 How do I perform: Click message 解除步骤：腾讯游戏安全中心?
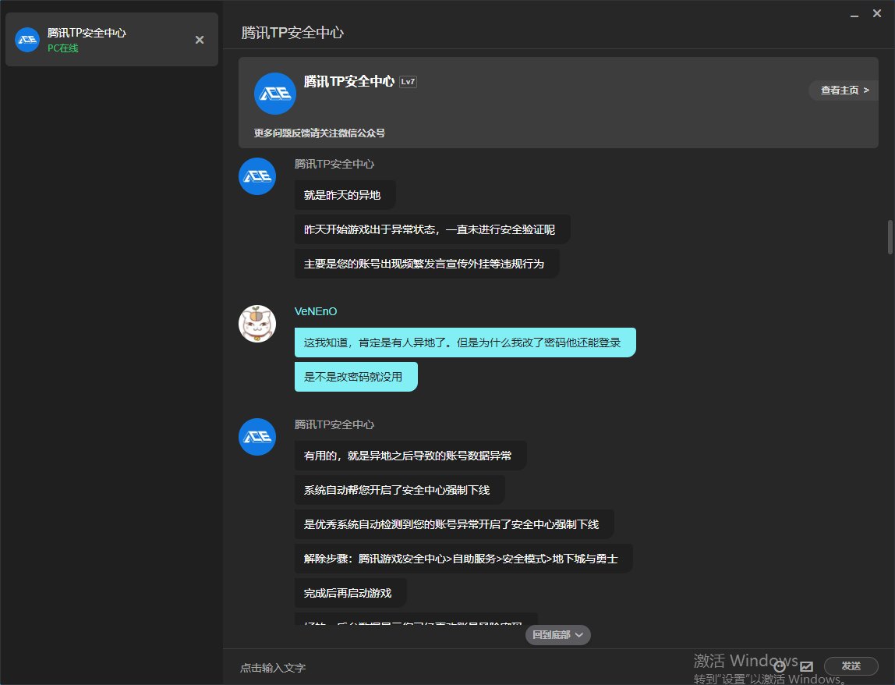[x=463, y=558]
